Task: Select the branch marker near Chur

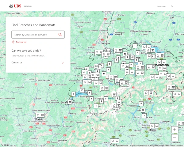Action: pos(163,74)
